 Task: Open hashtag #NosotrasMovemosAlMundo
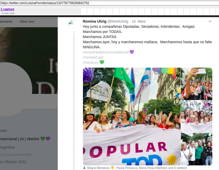[106, 52]
